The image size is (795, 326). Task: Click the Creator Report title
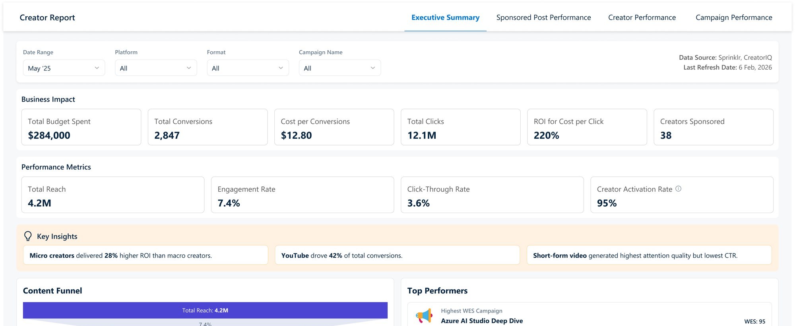(47, 17)
